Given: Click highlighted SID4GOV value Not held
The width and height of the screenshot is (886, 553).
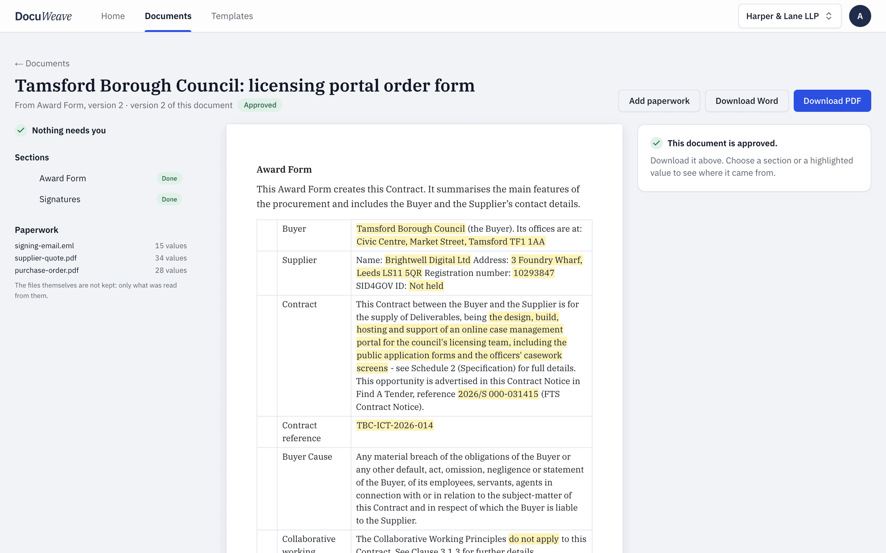Looking at the screenshot, I should tap(426, 286).
